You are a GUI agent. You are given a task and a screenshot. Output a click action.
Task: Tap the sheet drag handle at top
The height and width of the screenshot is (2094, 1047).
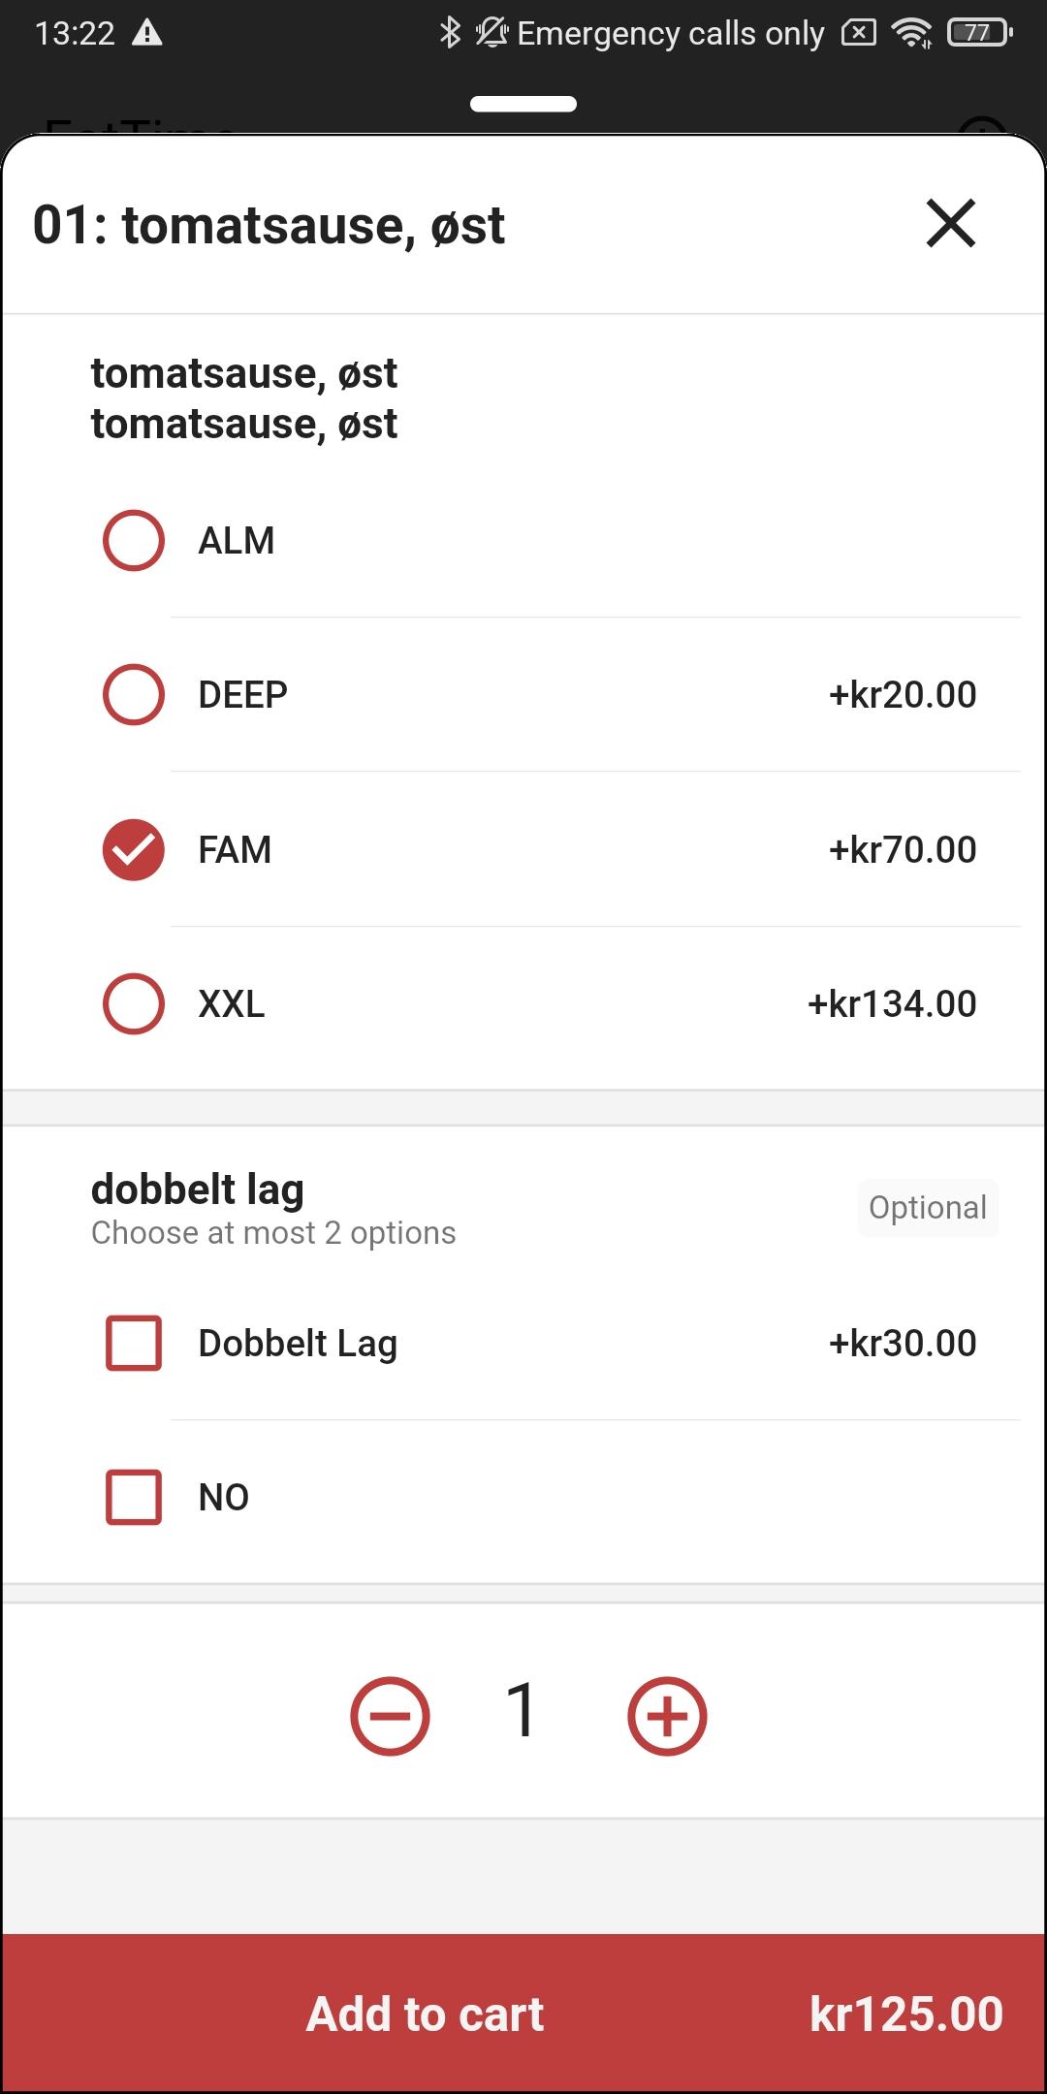[523, 104]
